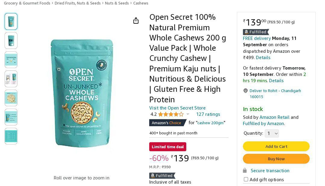The height and width of the screenshot is (186, 325).
Task: Open the Quantity dropdown
Action: point(272,133)
